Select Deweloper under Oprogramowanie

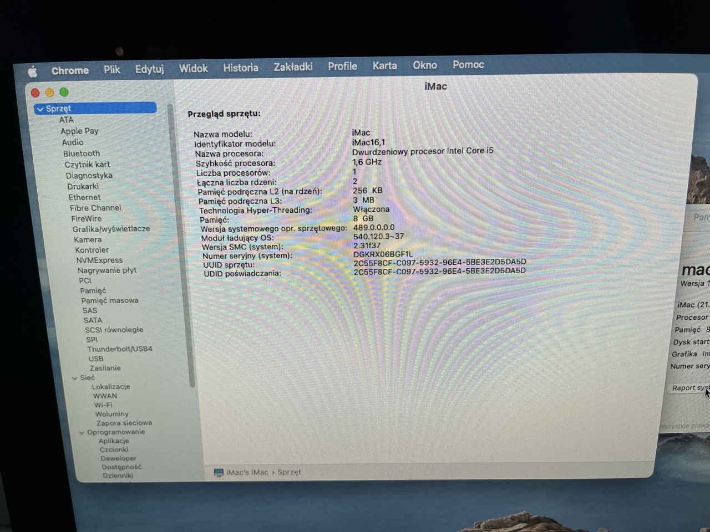(118, 458)
